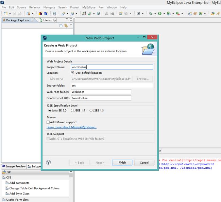Select J2EE 1.4 radio button
221x202 pixels.
click(x=72, y=110)
